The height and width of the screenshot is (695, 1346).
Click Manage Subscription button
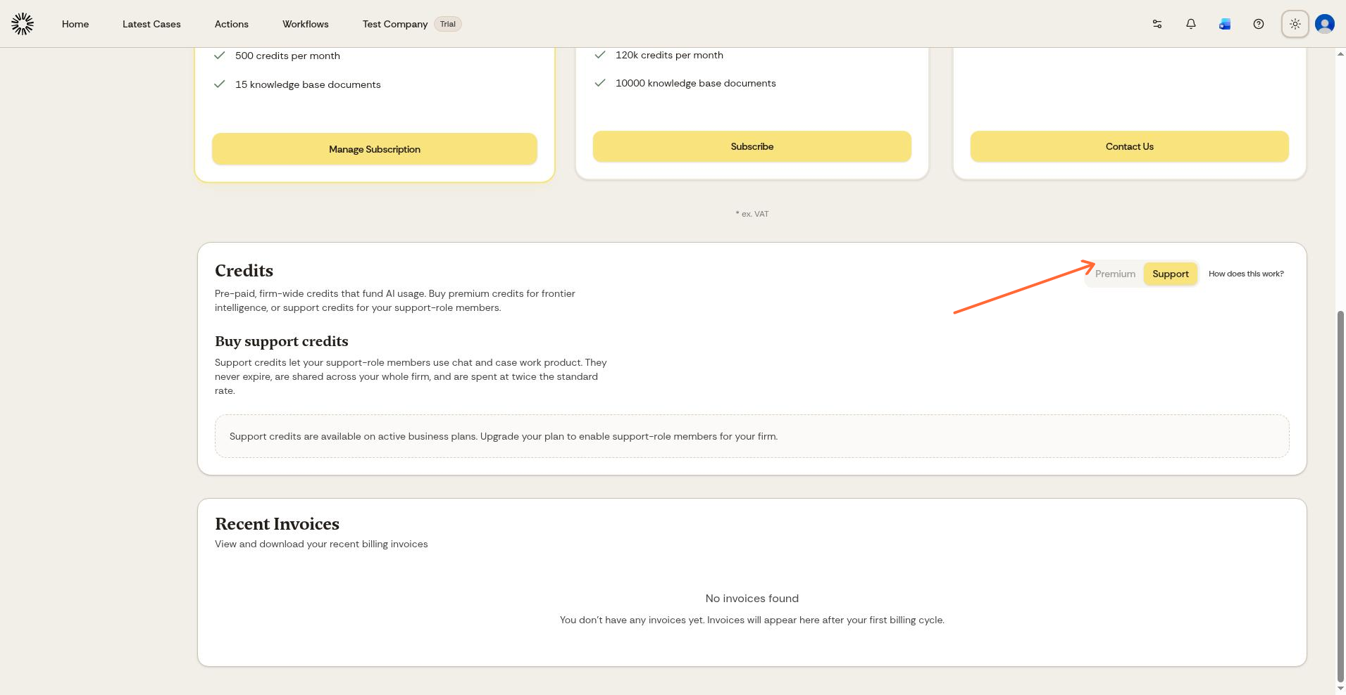(375, 149)
